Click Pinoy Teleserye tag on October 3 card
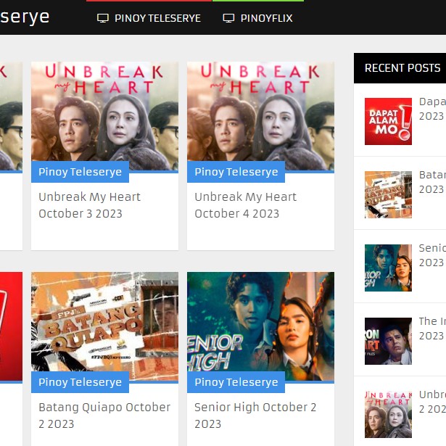 [80, 172]
